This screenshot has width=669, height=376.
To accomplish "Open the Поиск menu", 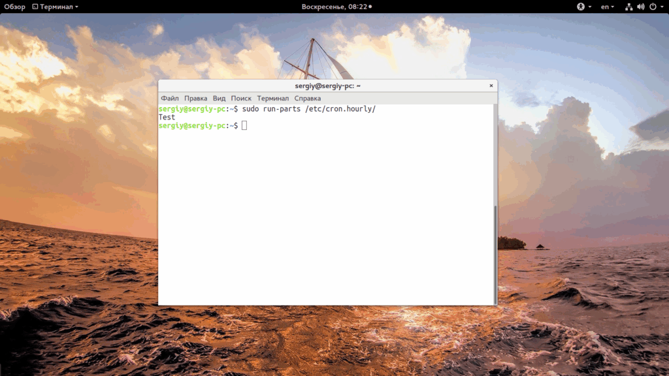I will click(241, 98).
